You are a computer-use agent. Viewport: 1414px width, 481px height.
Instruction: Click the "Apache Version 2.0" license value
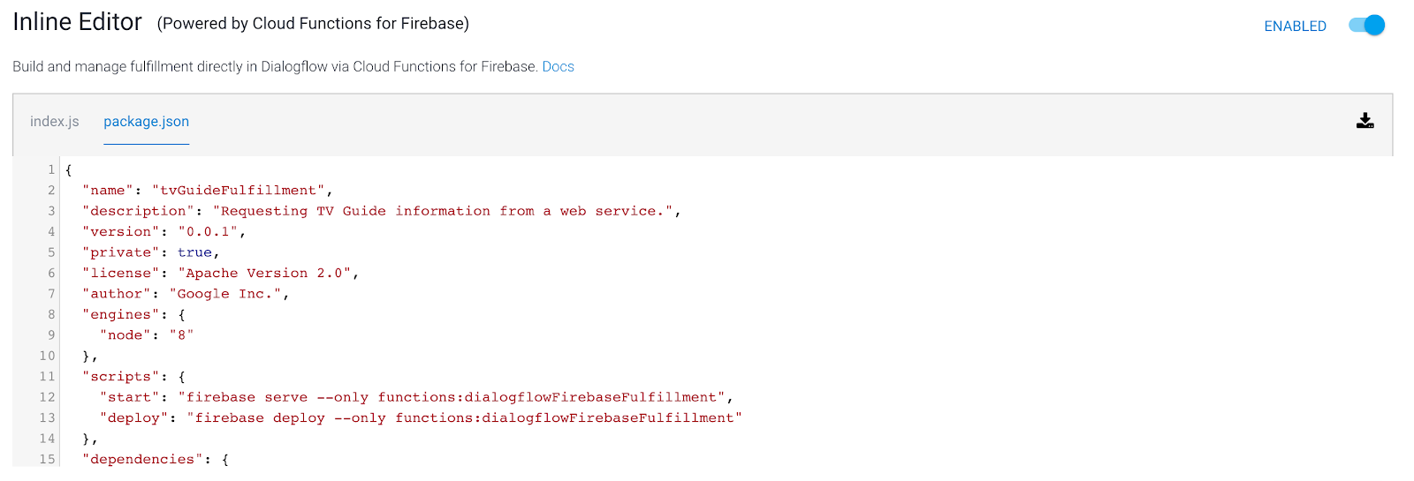pos(264,274)
